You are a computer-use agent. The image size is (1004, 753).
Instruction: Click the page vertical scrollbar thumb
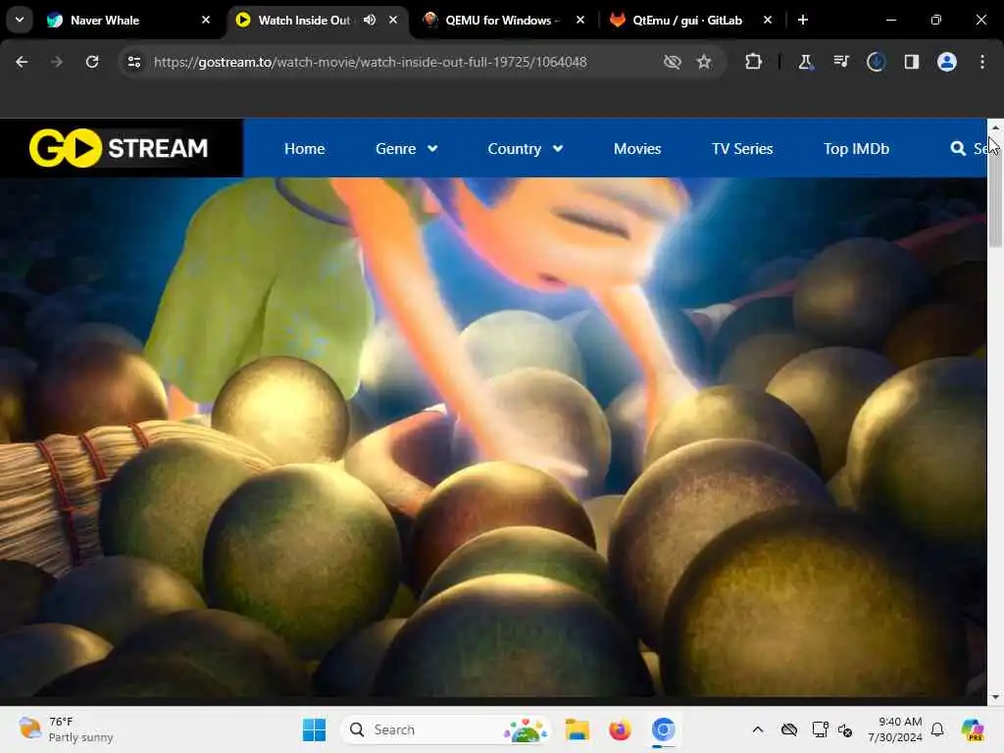coord(995,191)
